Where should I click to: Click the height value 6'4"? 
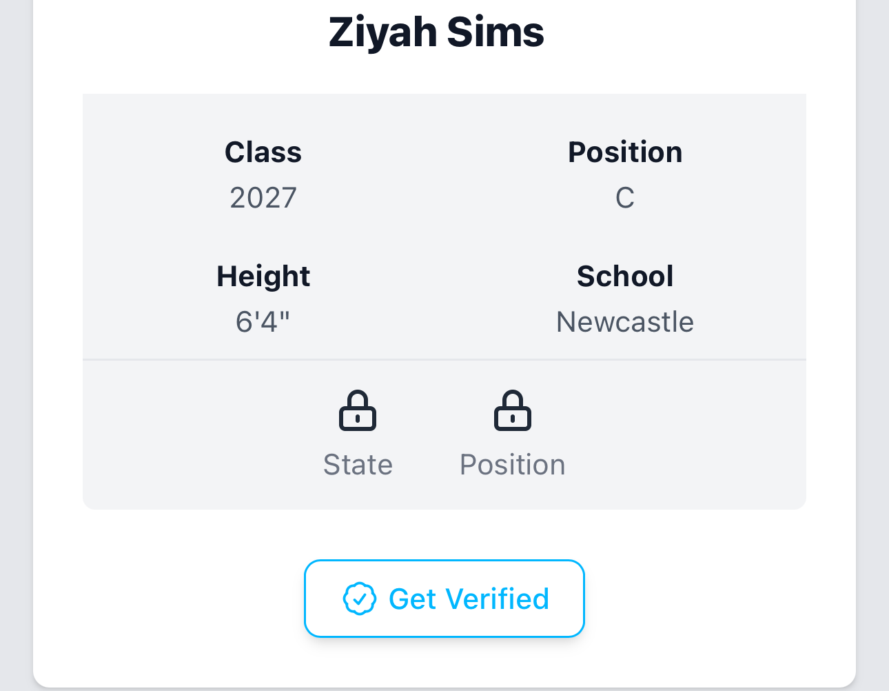[x=263, y=321]
